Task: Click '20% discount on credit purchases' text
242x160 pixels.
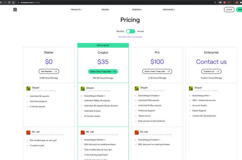Action: (100, 145)
